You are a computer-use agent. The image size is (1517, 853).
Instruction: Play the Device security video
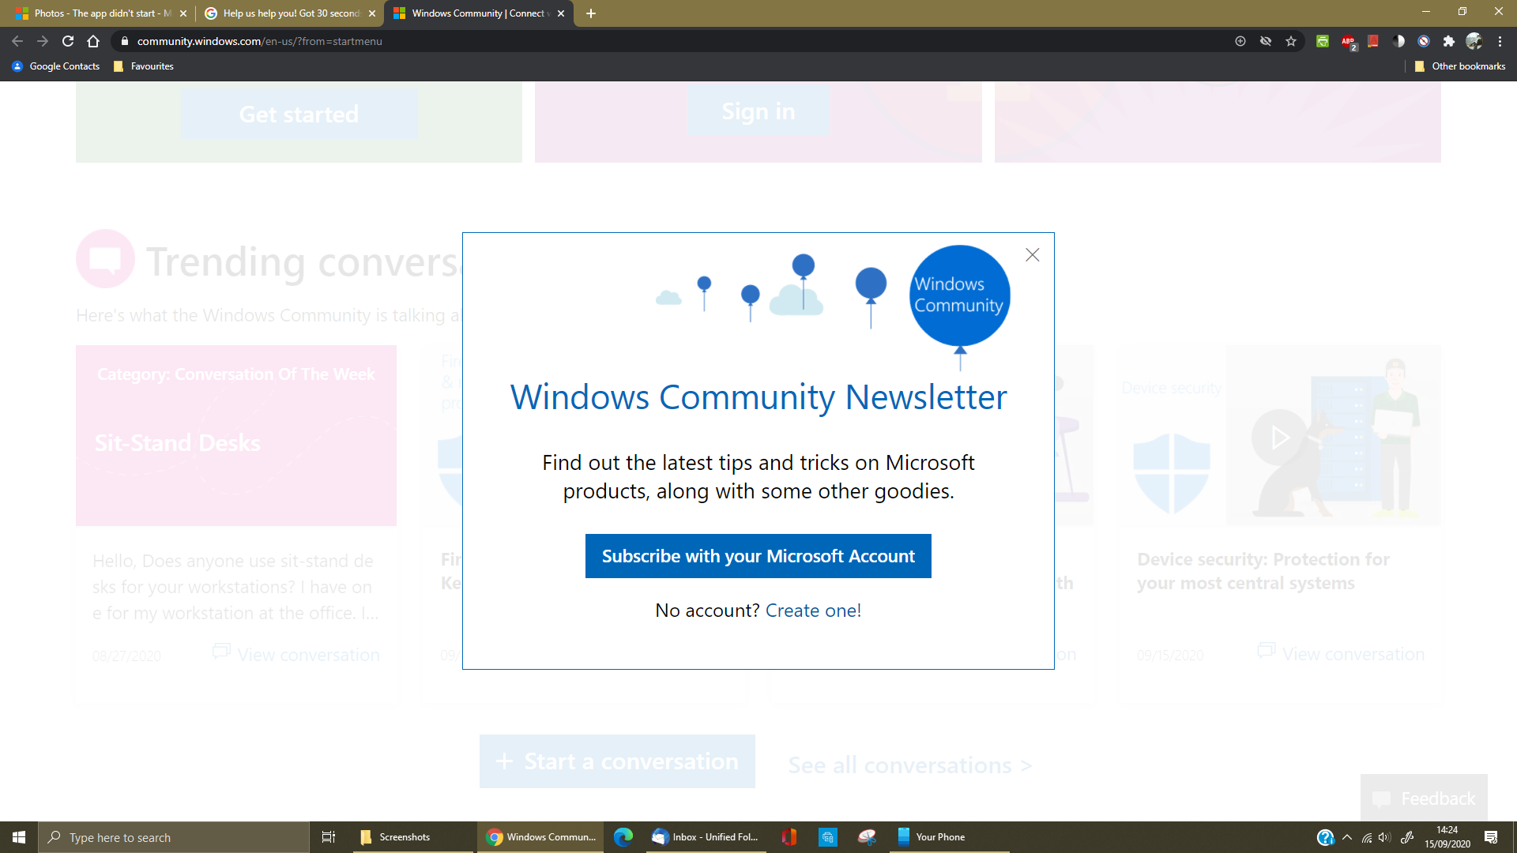[1279, 437]
